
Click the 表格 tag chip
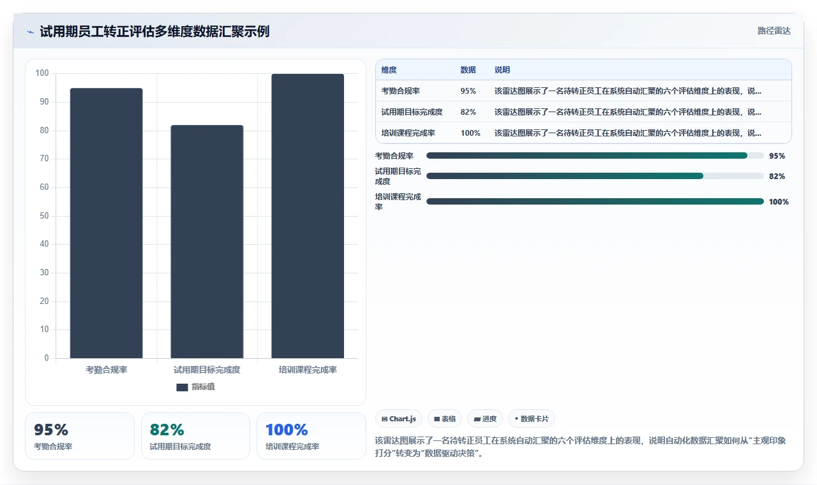pyautogui.click(x=445, y=419)
